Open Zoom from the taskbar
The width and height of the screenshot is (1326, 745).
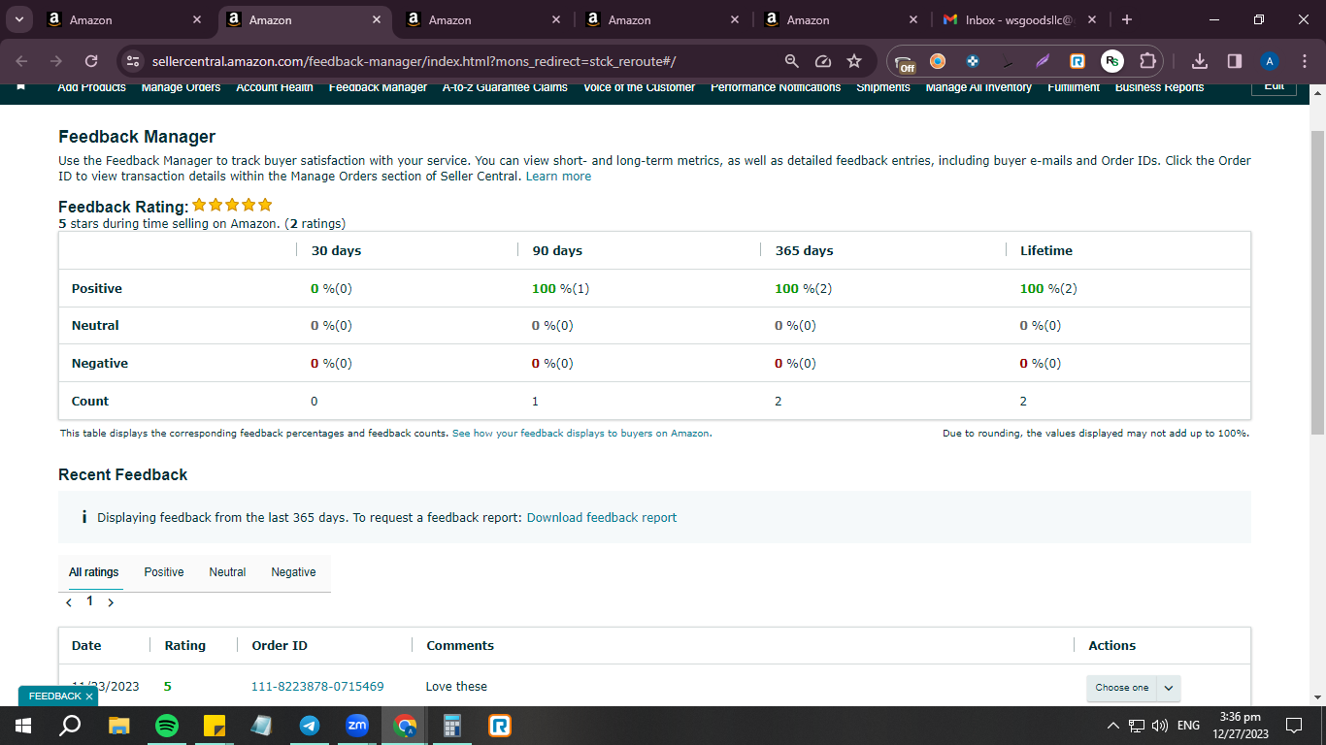(357, 726)
